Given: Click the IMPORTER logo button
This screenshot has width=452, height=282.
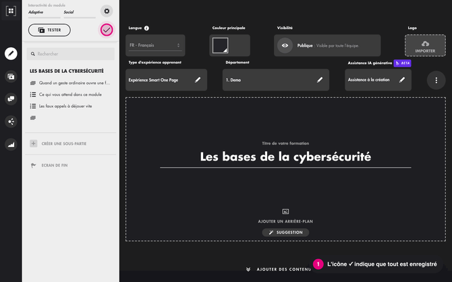Looking at the screenshot, I should pos(425,46).
